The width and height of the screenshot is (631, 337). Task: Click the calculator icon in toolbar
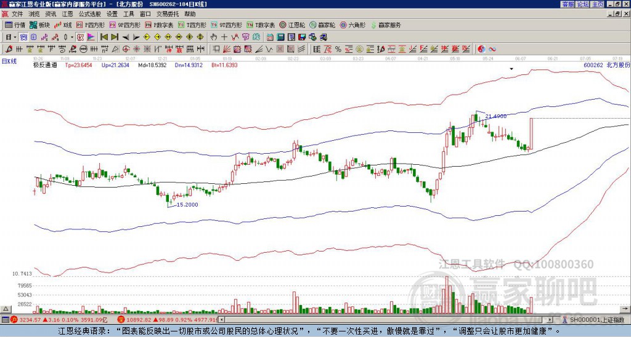tap(280, 38)
